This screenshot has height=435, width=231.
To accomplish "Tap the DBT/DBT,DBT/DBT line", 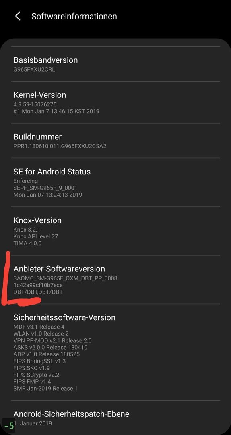I will [38, 292].
